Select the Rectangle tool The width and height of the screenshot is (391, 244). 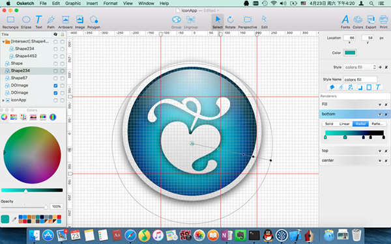(x=10, y=22)
